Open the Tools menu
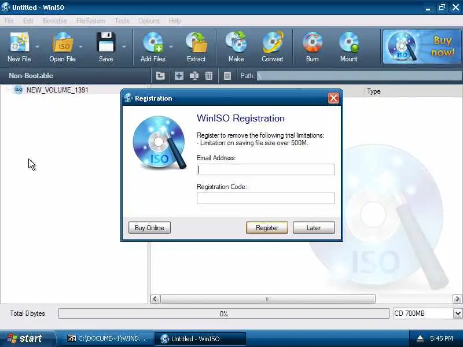463x347 pixels. point(122,21)
